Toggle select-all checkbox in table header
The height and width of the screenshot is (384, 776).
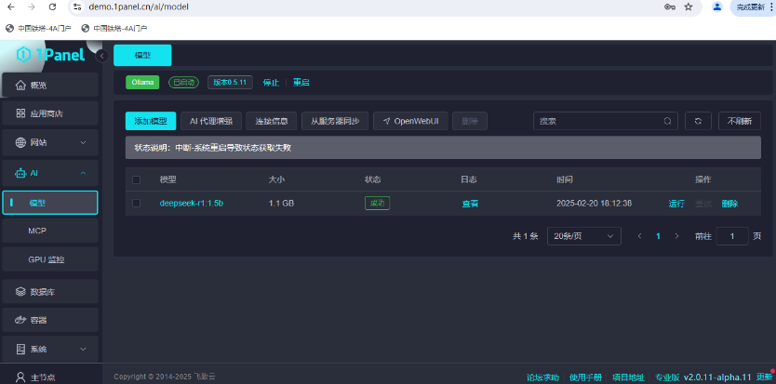137,179
